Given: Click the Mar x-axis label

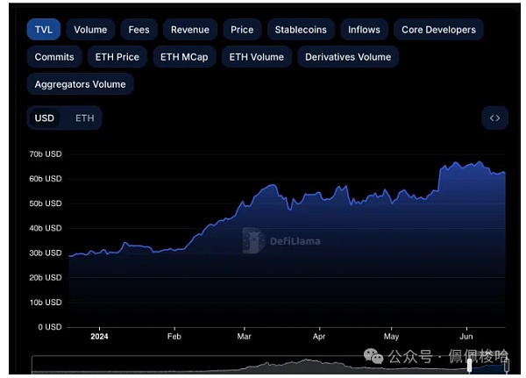Looking at the screenshot, I should point(244,337).
